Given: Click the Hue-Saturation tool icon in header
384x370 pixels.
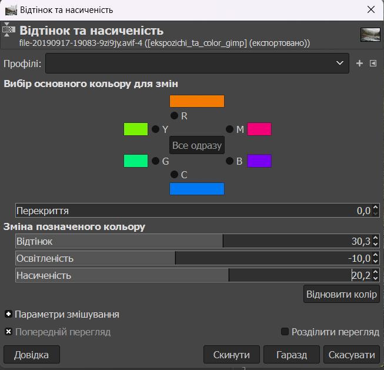Looking at the screenshot, I should click(8, 29).
